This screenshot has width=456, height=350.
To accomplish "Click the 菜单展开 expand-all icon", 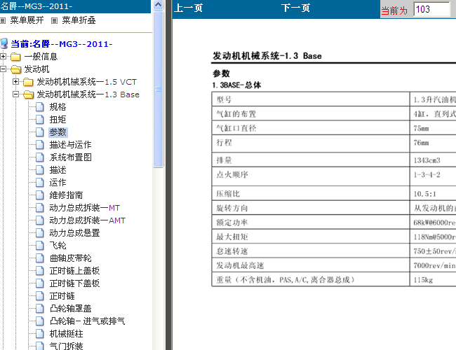I will click(3, 20).
